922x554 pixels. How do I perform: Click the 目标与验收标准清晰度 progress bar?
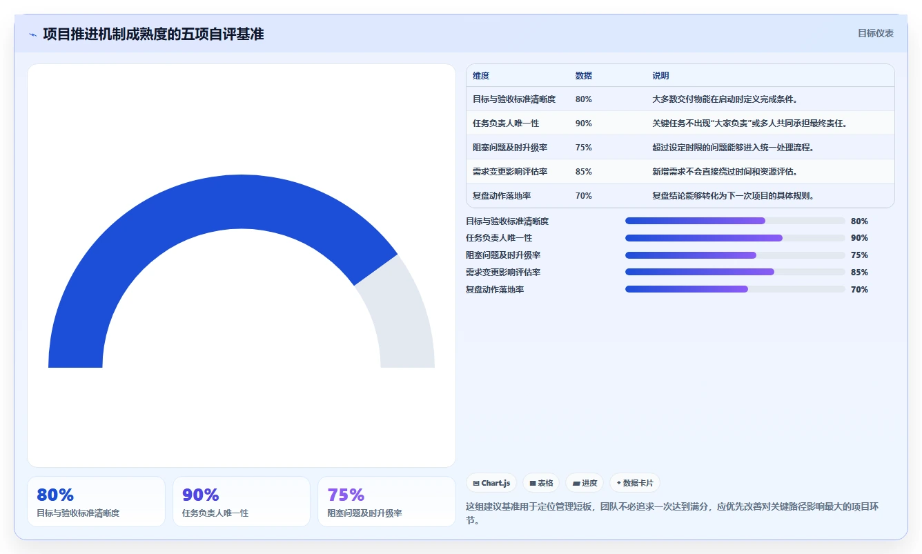pyautogui.click(x=735, y=221)
